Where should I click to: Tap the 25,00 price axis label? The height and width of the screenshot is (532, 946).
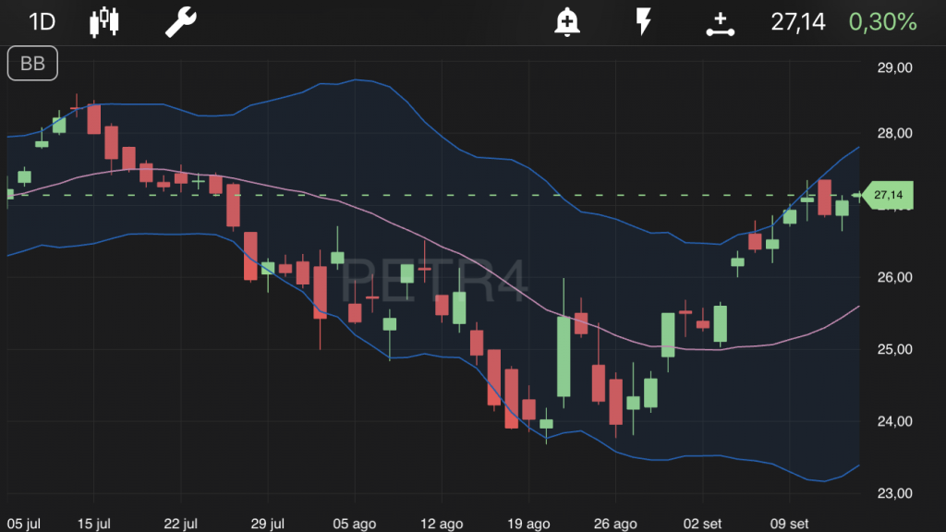894,349
